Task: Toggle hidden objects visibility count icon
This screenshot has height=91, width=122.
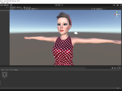Action: click(x=33, y=9)
